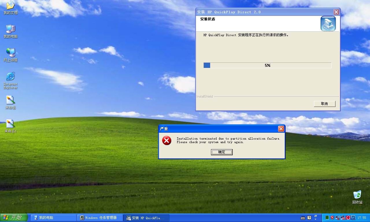
Task: Click the 安装程序正在执行所请求的操作 status text
Action: (x=246, y=35)
